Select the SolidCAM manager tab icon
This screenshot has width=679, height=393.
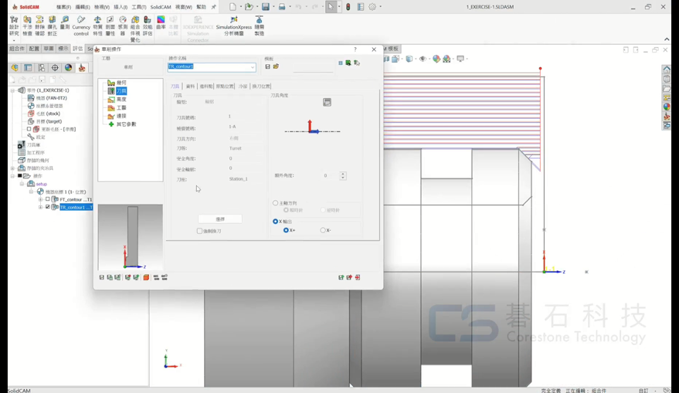click(82, 68)
